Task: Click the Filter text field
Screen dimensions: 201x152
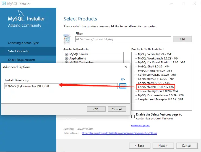Action: tap(123, 39)
